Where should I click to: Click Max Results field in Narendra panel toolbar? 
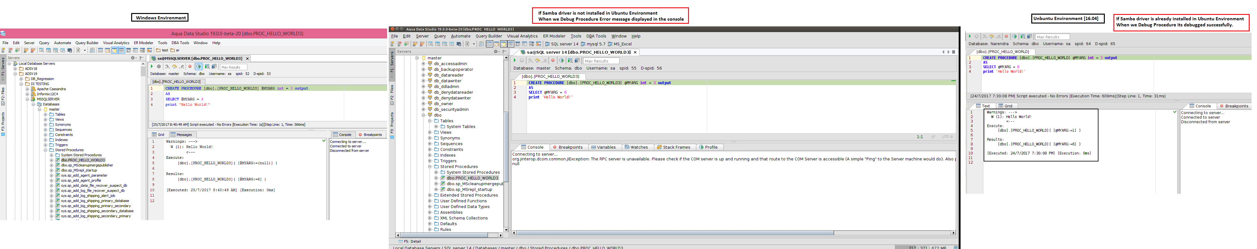tap(1052, 37)
